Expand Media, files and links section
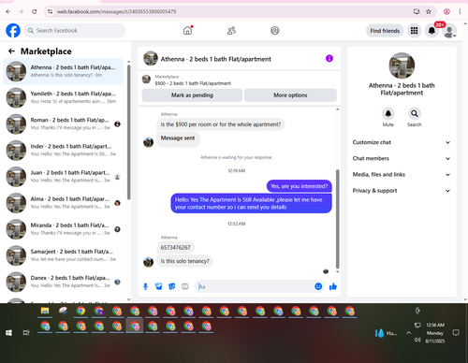 point(402,175)
